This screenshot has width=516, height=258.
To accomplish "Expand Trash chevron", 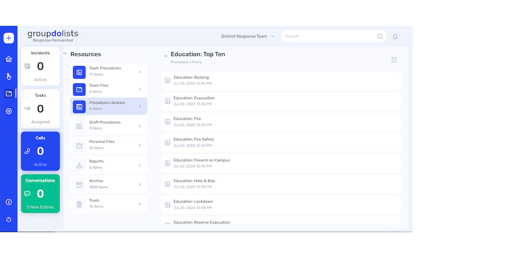I will coord(139,204).
